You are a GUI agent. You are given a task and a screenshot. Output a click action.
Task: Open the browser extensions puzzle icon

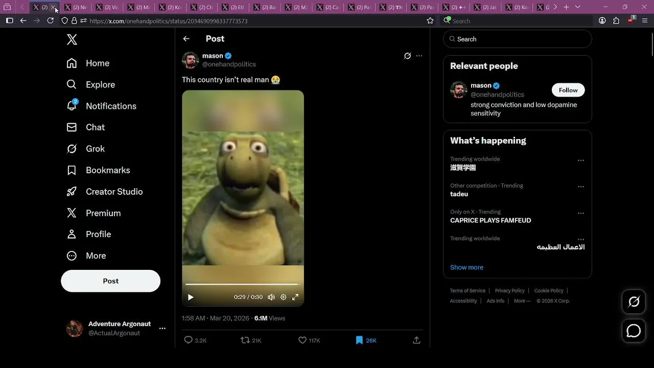tap(616, 20)
